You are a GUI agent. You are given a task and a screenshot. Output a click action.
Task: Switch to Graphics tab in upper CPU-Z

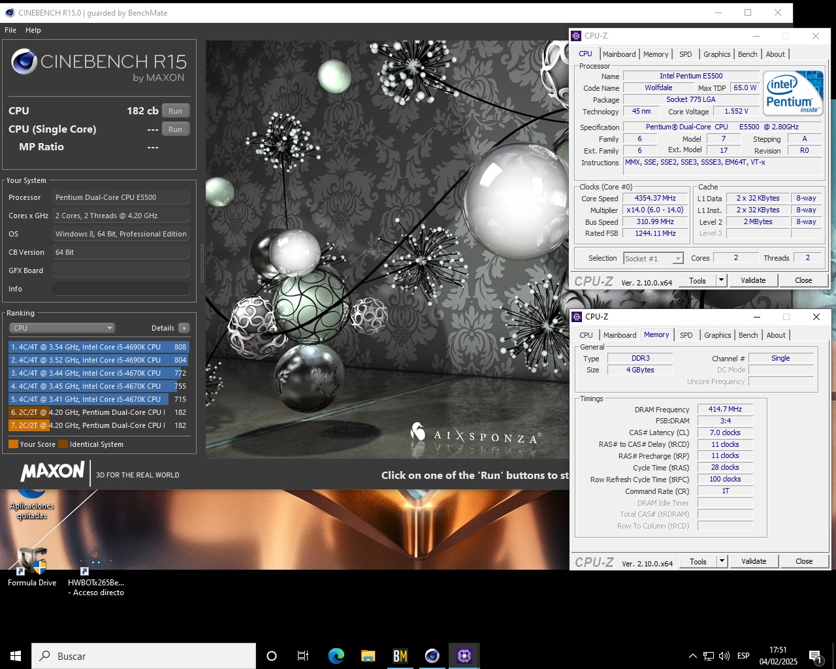tap(716, 54)
